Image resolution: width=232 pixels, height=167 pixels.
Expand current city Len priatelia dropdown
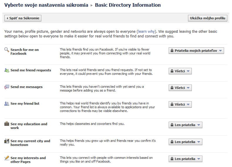(185, 142)
